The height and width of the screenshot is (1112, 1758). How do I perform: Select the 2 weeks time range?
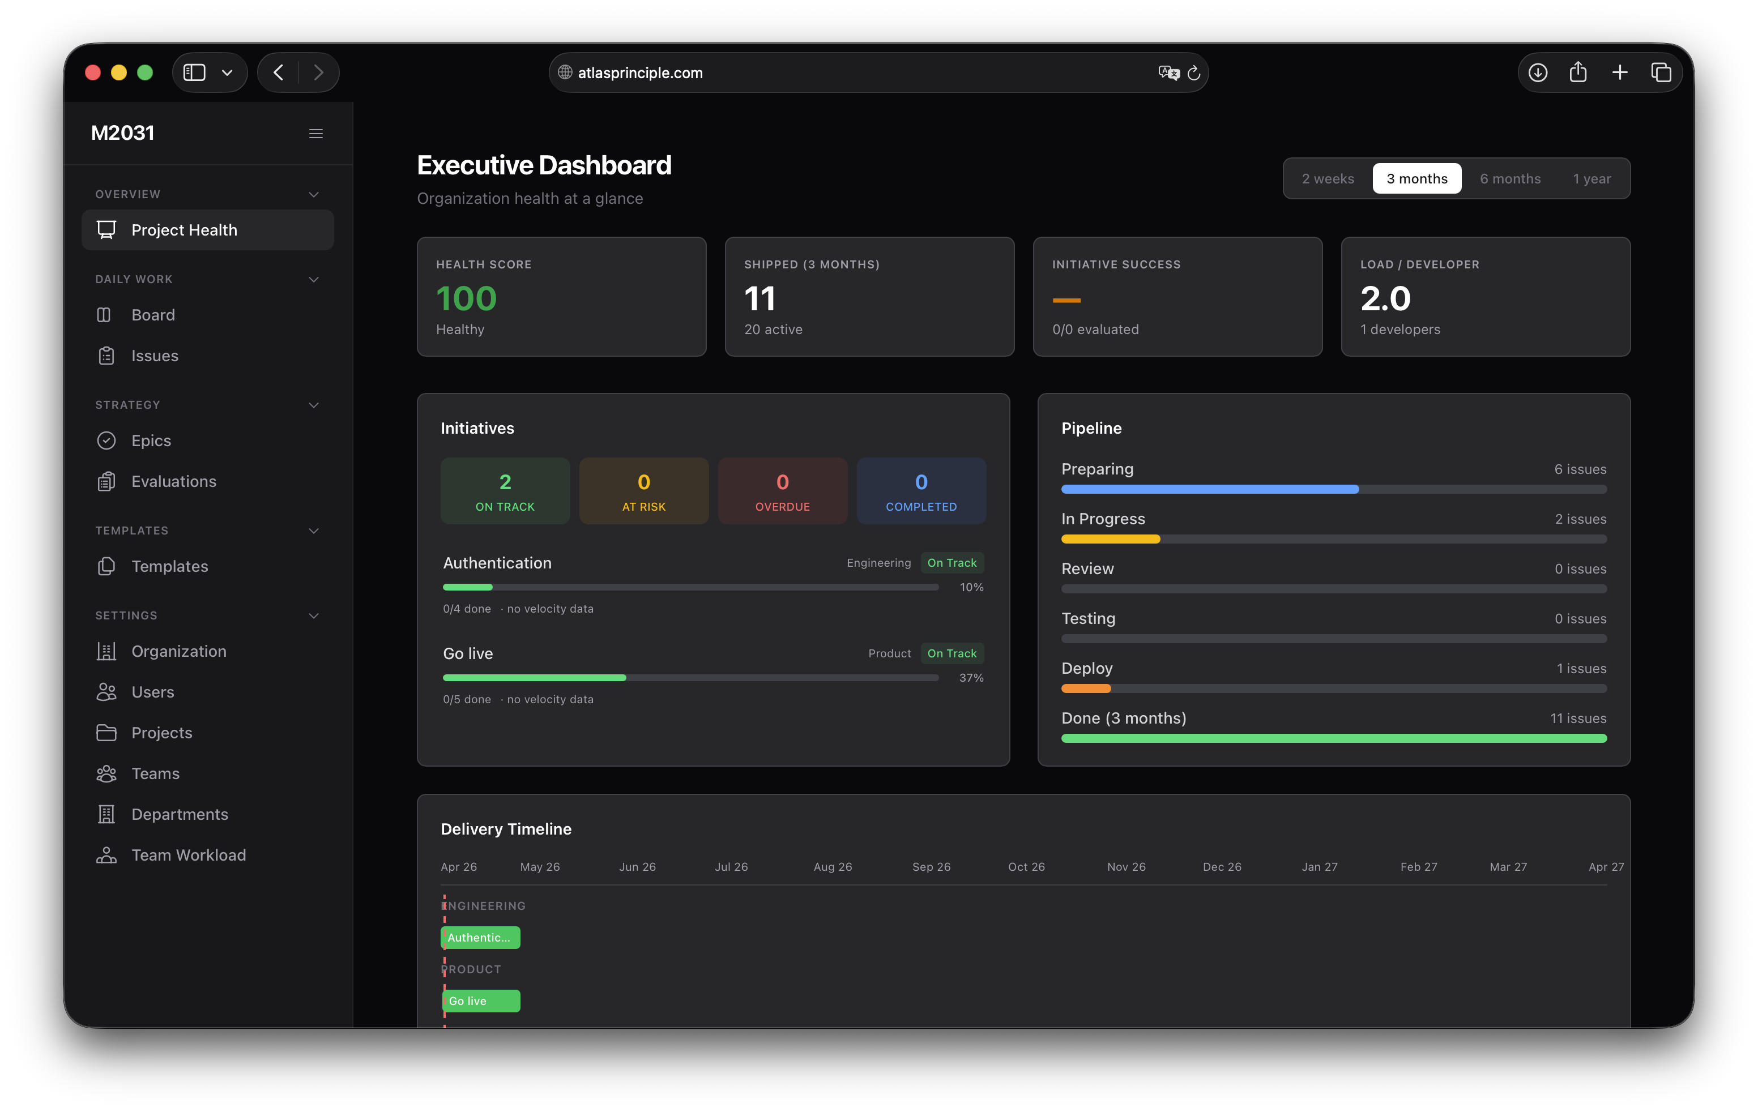(1327, 179)
